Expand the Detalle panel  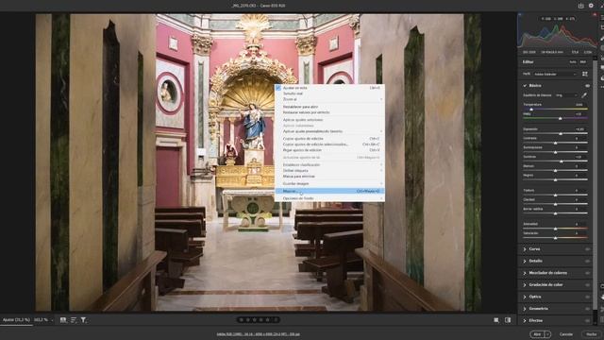coord(525,261)
